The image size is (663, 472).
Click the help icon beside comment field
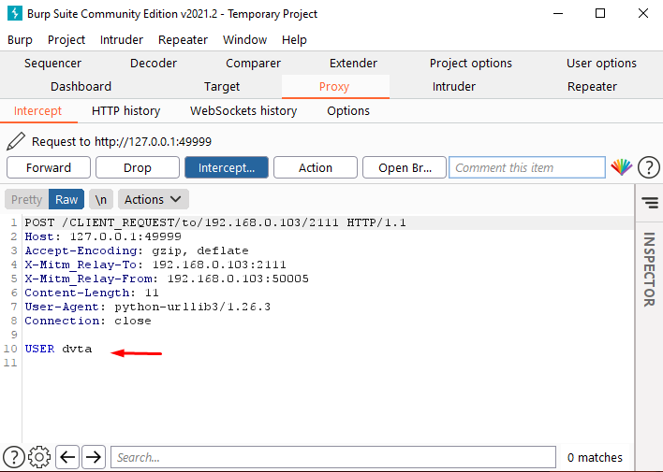point(649,167)
